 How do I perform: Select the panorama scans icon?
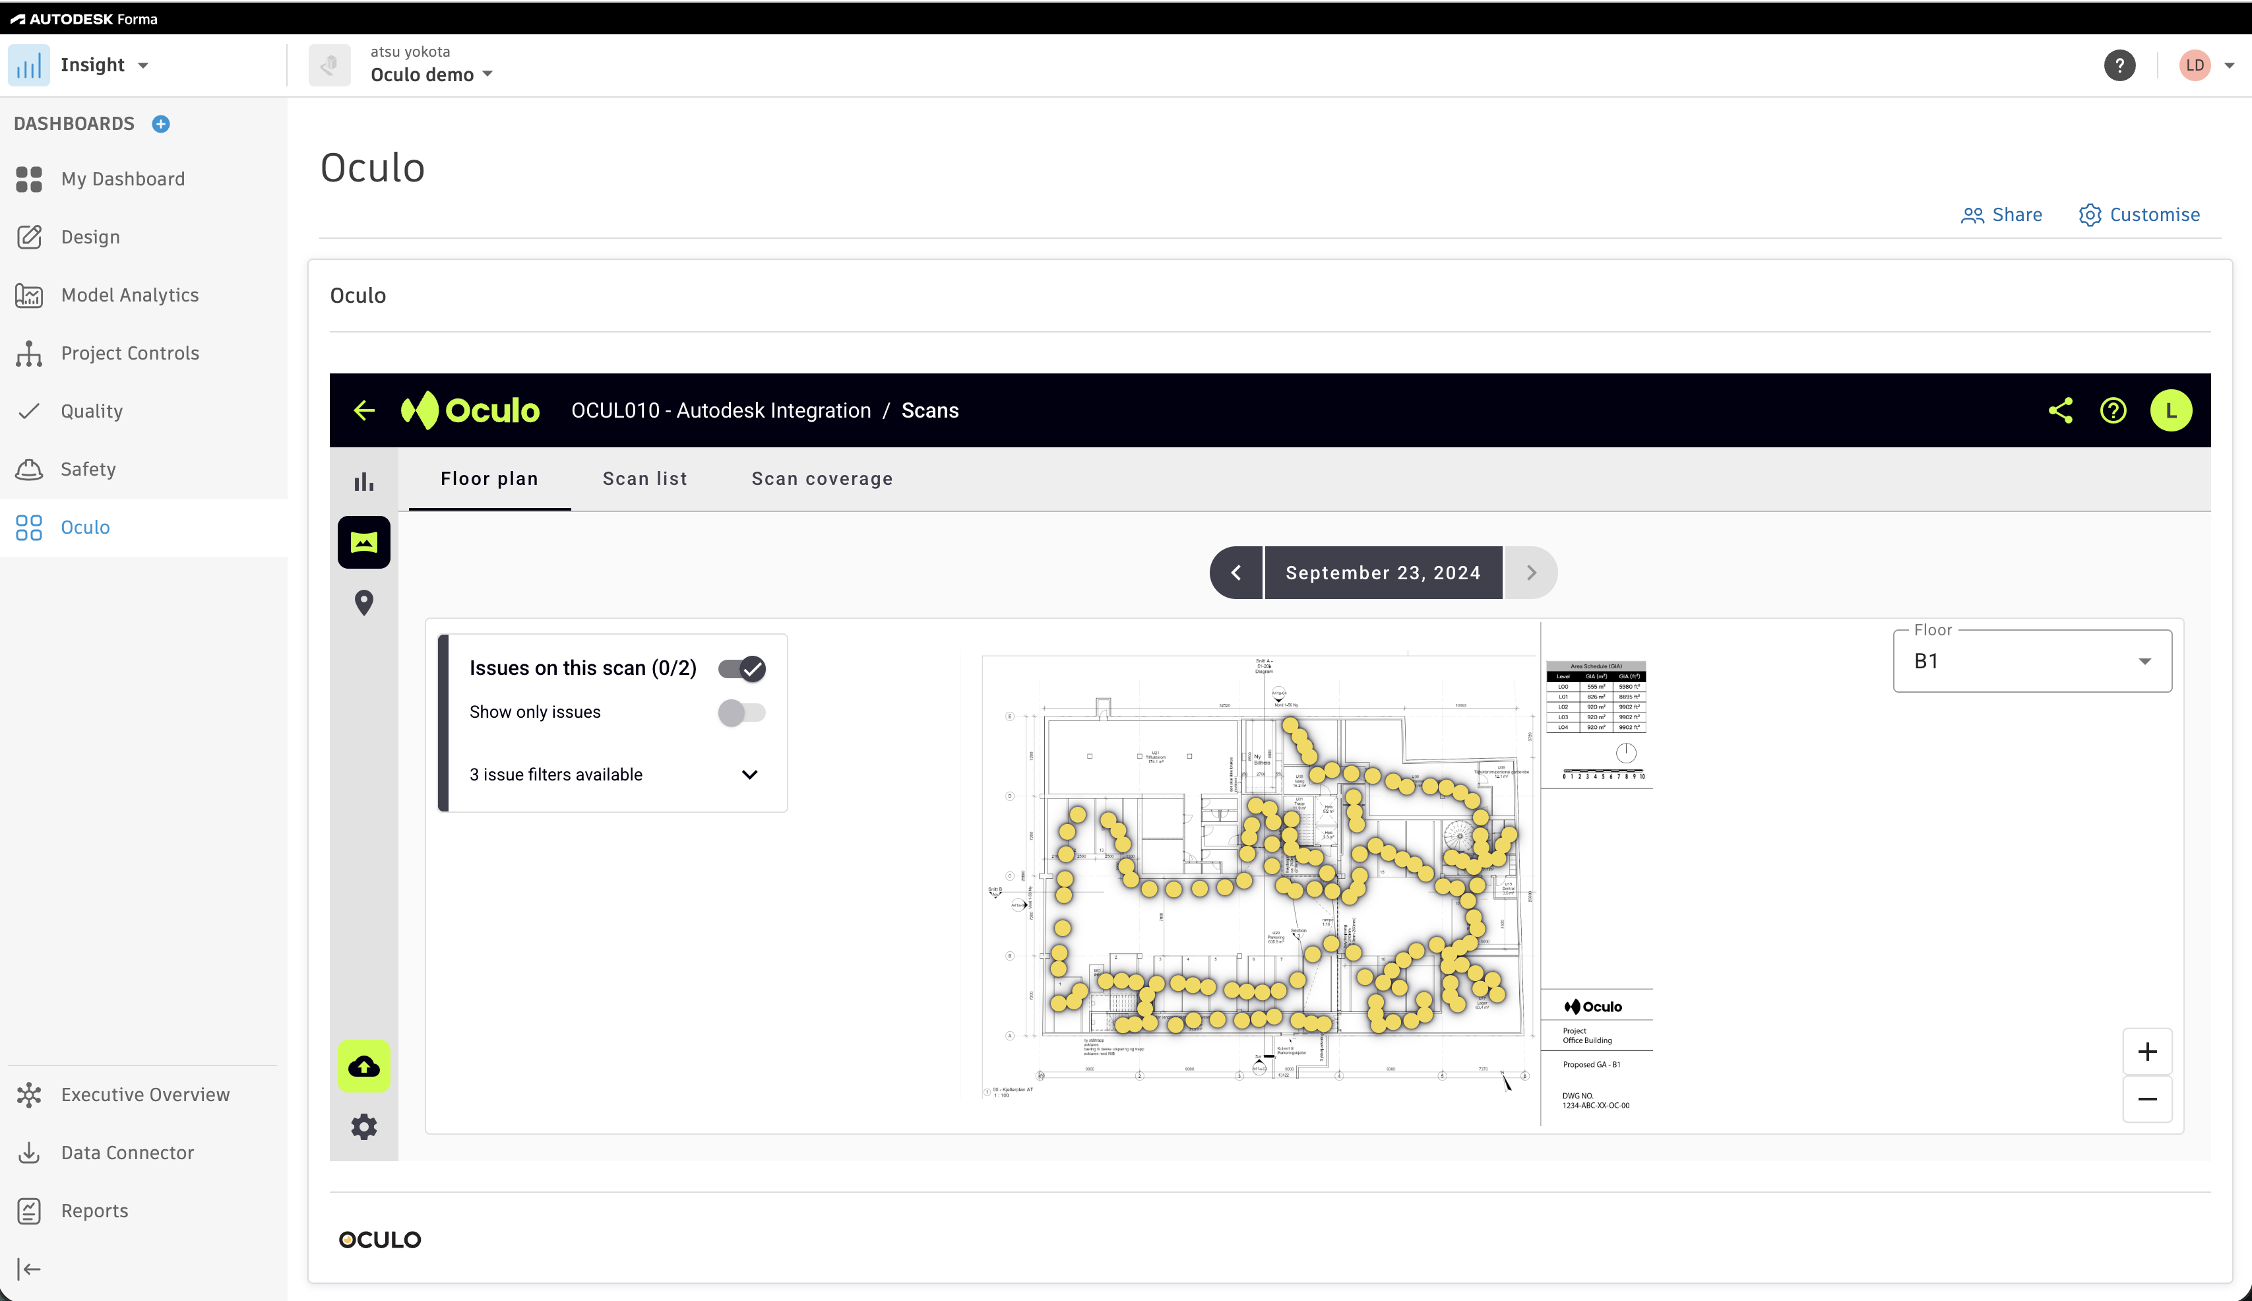point(363,542)
